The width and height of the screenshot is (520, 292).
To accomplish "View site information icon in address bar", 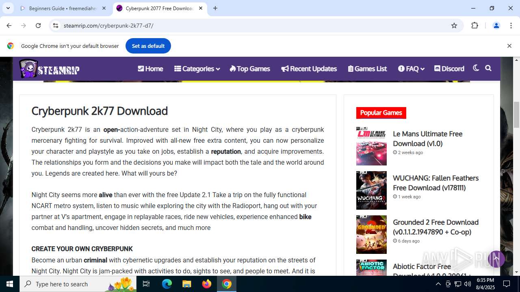I will pyautogui.click(x=56, y=26).
